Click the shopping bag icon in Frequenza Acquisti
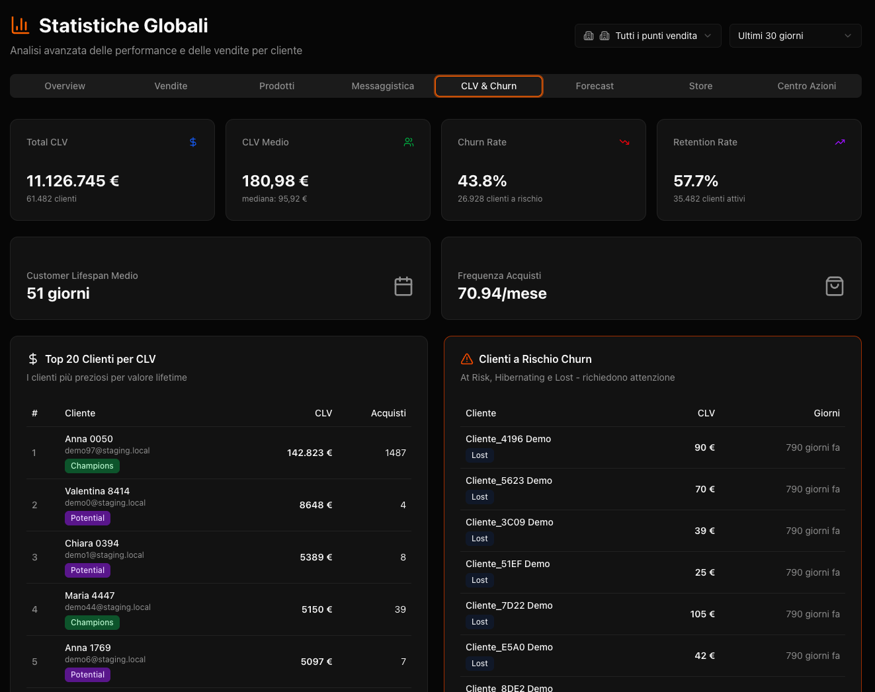Viewport: 875px width, 692px height. (x=835, y=286)
